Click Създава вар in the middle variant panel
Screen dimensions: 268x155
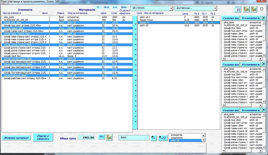click(x=230, y=65)
